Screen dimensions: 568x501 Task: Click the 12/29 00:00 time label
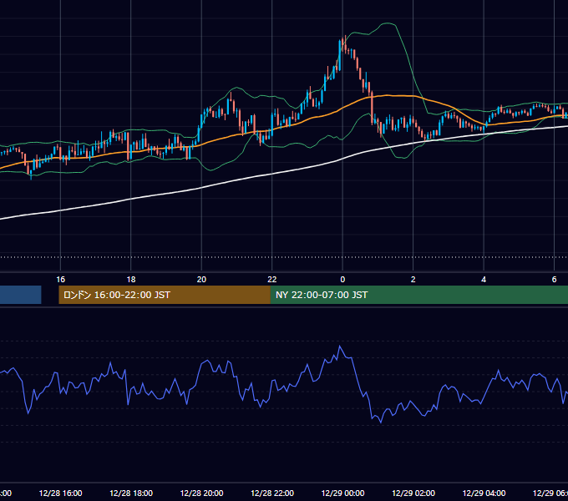(x=342, y=493)
